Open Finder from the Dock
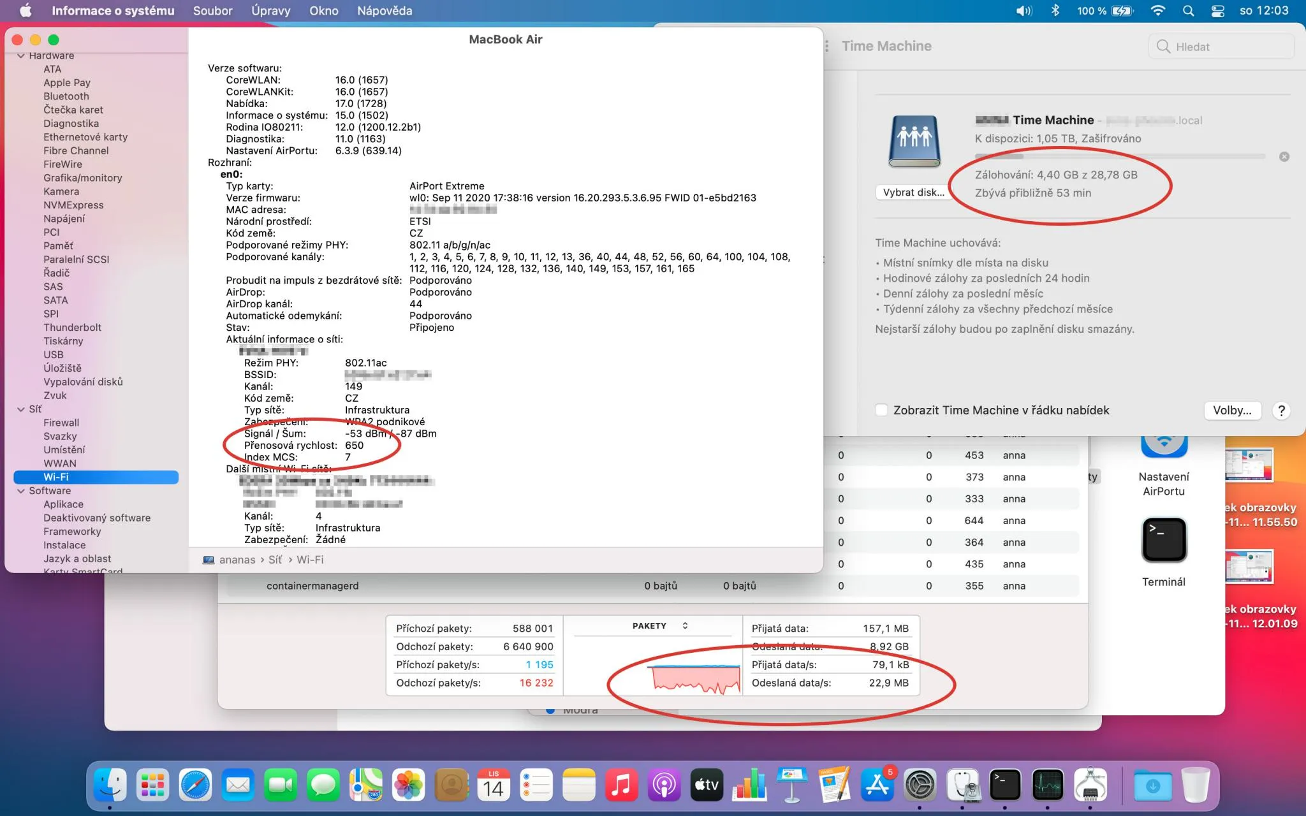1306x816 pixels. point(110,784)
